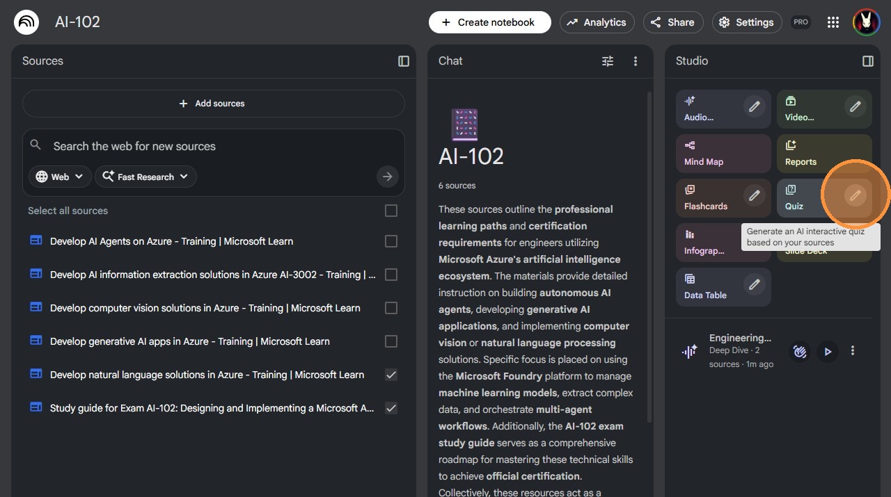Click the Create notebook button
The width and height of the screenshot is (891, 497).
tap(489, 22)
